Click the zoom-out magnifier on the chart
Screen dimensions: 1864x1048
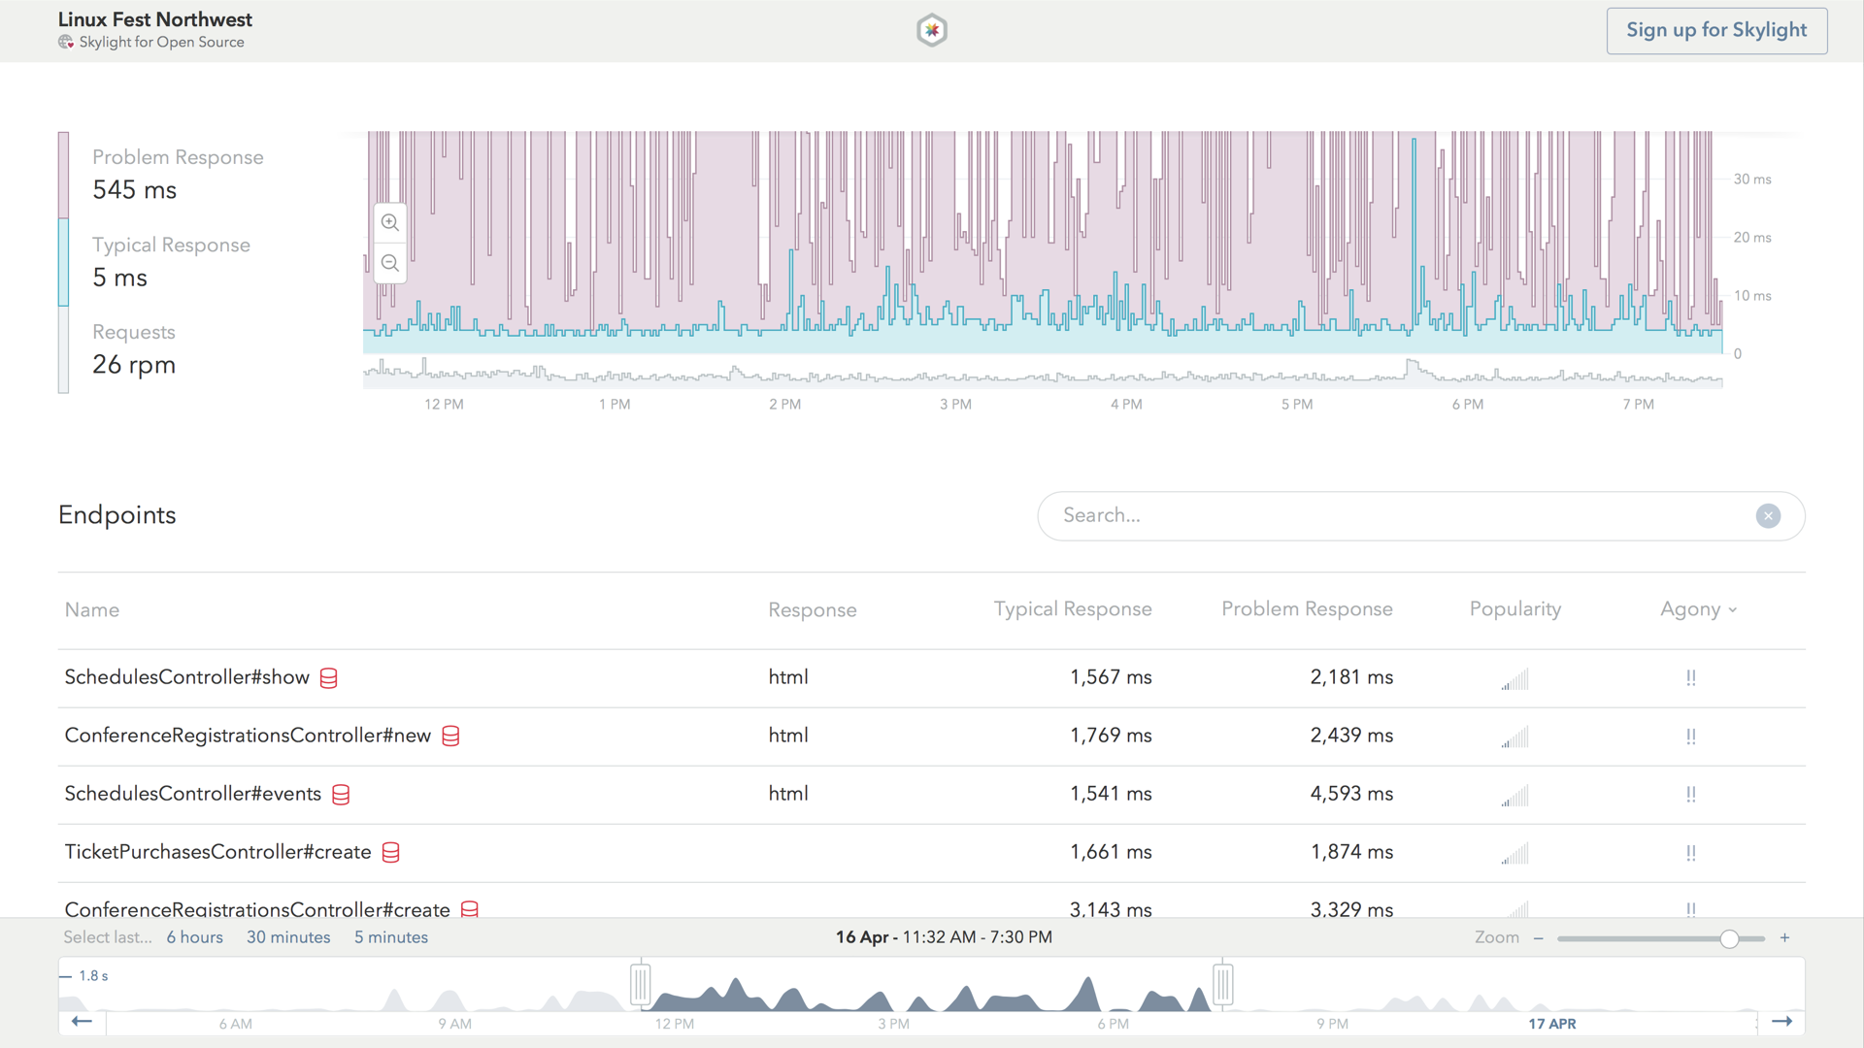(x=389, y=262)
